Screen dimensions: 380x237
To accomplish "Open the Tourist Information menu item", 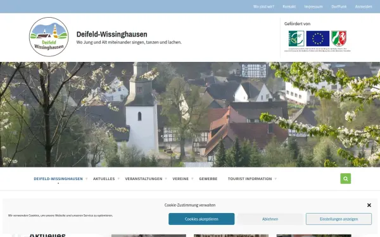I will click(x=250, y=179).
